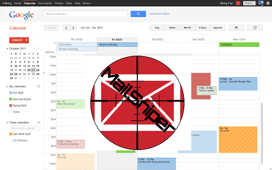Screen dimensions: 272x170
Task: Toggle the orange Dan Work Stuff calendar swatch
Action: click(11, 134)
